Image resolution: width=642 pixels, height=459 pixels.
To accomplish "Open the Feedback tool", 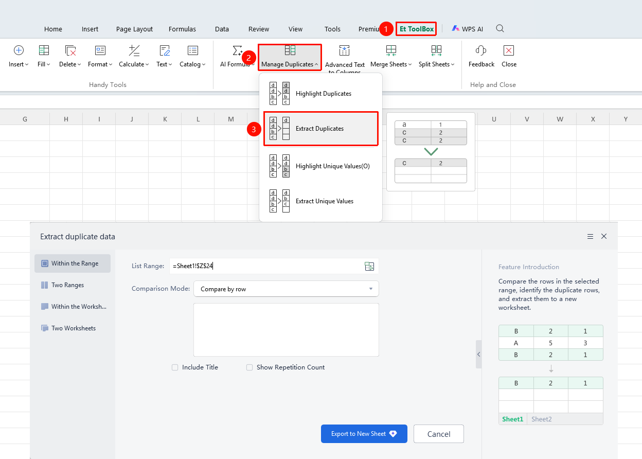I will [x=481, y=57].
